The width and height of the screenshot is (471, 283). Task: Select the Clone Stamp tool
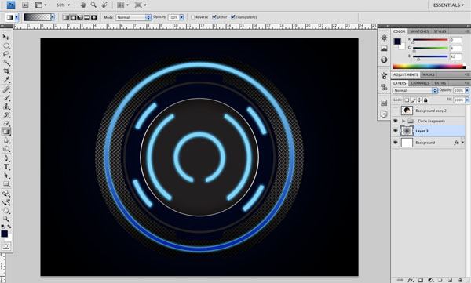[x=6, y=107]
